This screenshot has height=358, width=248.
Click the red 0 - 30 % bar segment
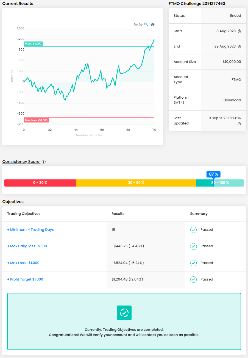pos(40,183)
